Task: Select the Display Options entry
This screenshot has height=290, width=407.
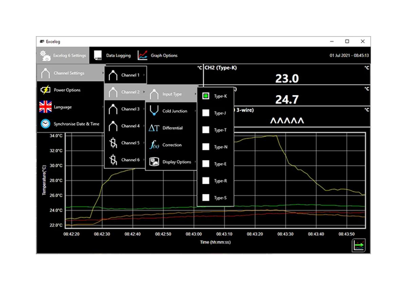Action: click(171, 162)
